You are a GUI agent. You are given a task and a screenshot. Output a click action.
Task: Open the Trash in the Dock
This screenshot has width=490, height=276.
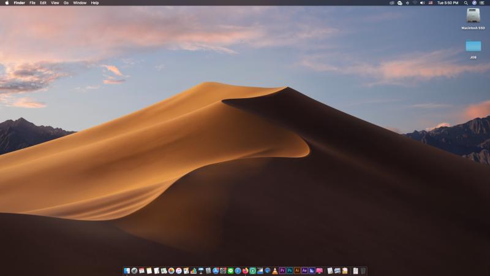click(x=363, y=270)
